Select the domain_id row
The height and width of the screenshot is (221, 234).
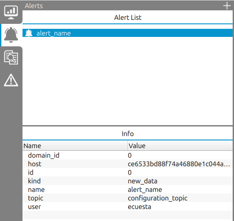127,155
